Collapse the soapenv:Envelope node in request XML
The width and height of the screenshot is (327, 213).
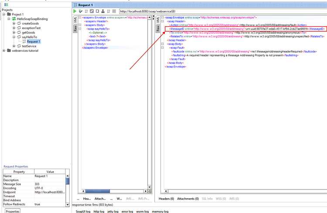coord(80,17)
